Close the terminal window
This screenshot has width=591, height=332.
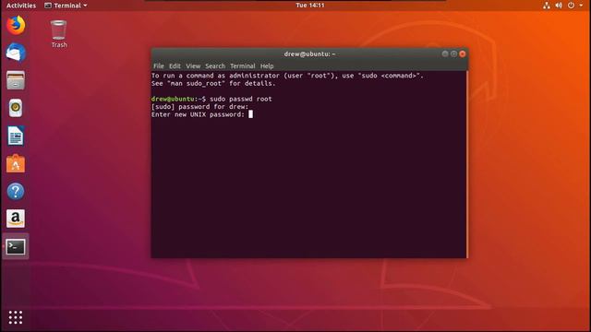pyautogui.click(x=463, y=53)
